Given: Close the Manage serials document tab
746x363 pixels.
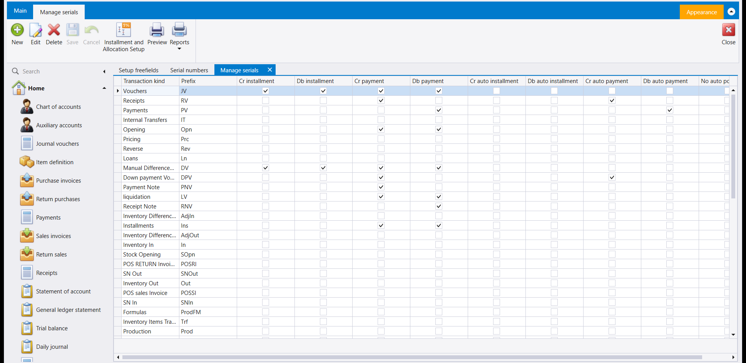Looking at the screenshot, I should (270, 70).
